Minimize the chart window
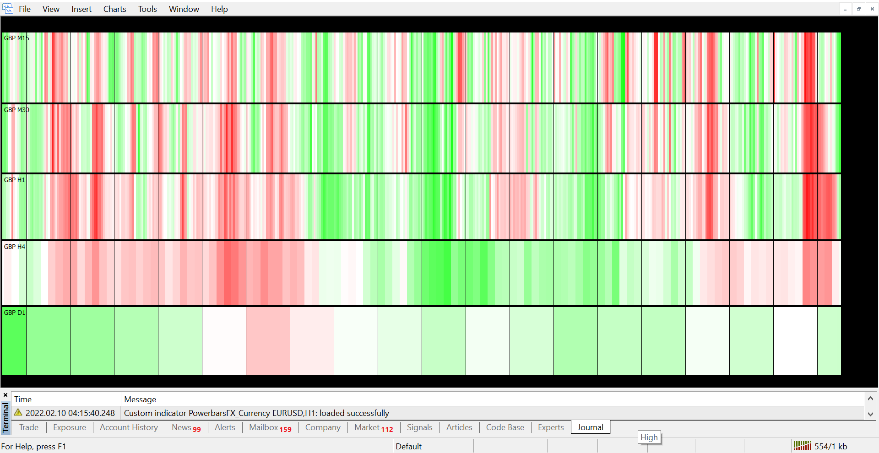879x453 pixels. coord(845,9)
